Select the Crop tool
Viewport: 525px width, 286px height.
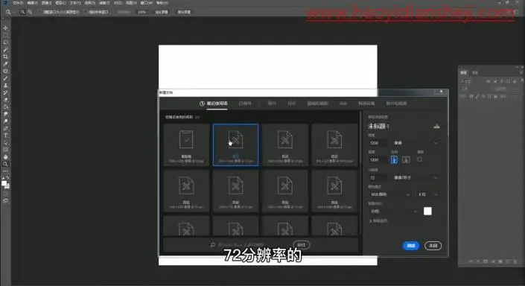coord(5,57)
